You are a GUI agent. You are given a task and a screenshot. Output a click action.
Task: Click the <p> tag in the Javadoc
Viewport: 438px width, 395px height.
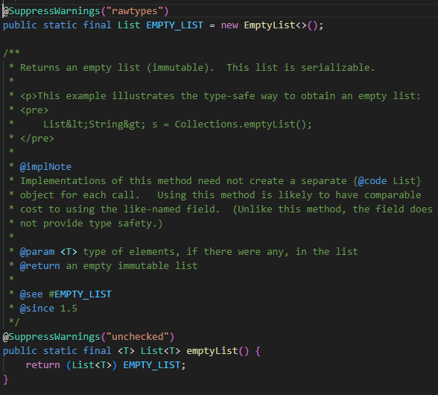pos(28,96)
